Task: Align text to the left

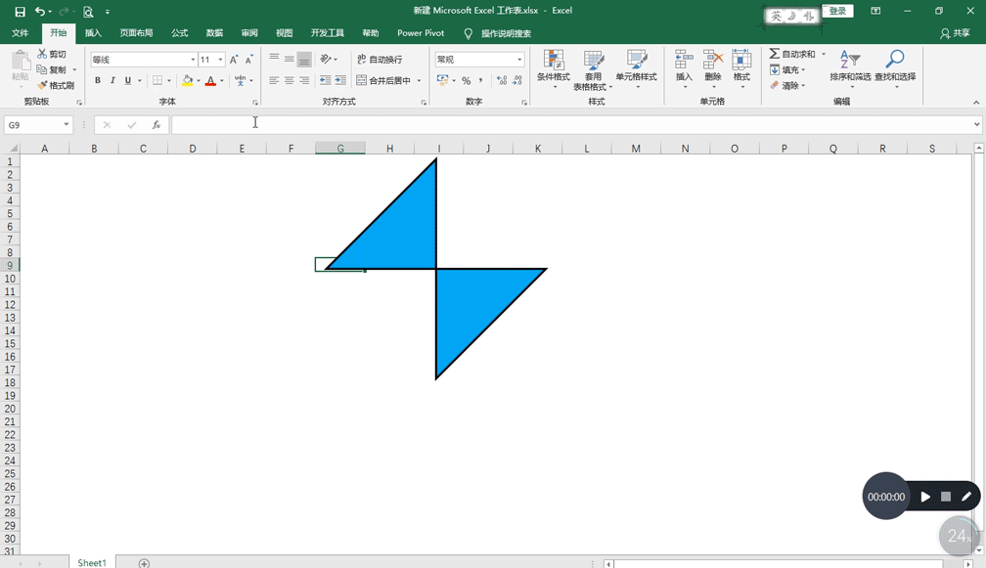Action: click(x=274, y=80)
